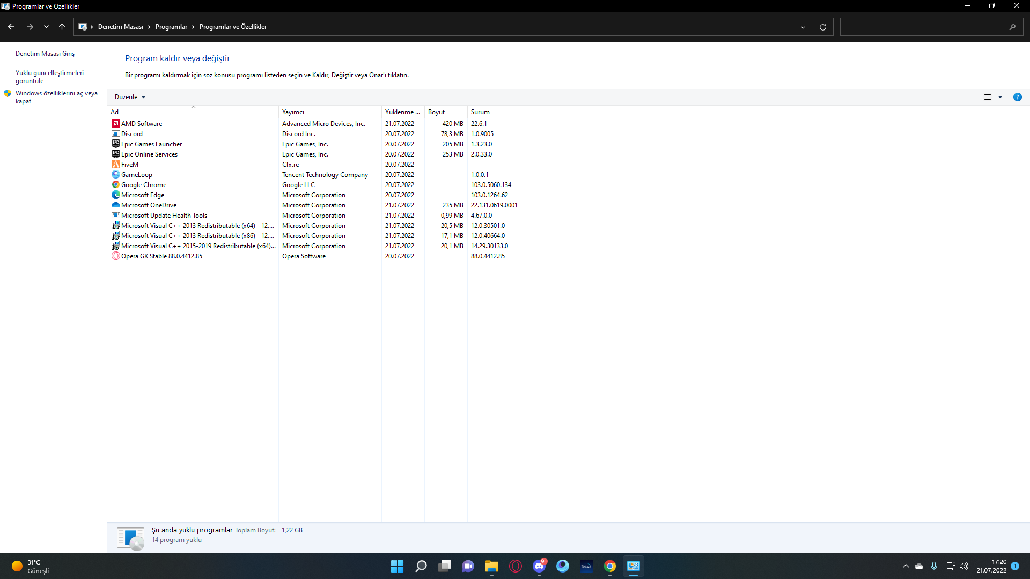This screenshot has width=1030, height=579.
Task: Click the search box field
Action: coord(923,27)
